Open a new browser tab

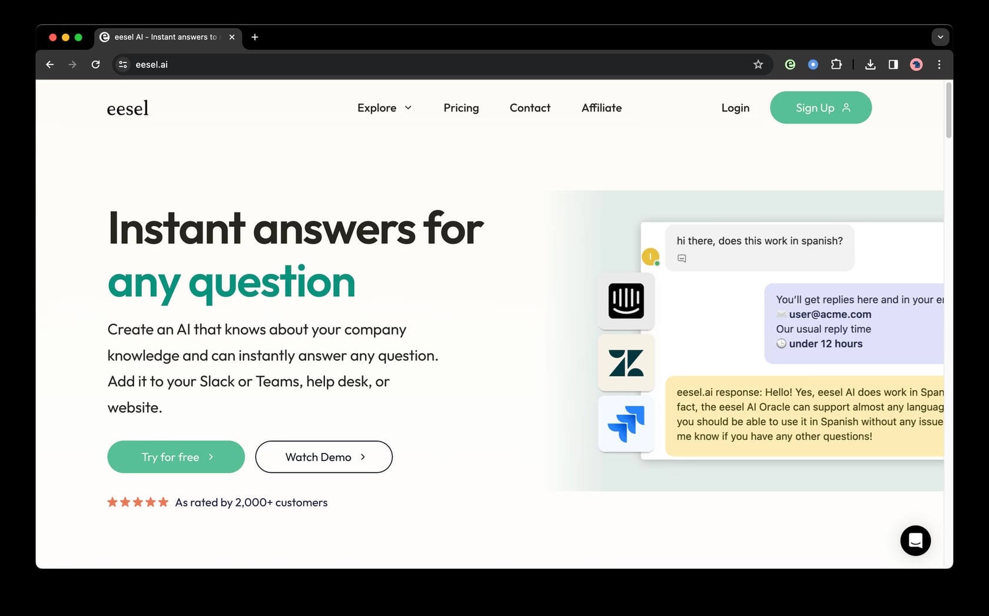pos(255,37)
